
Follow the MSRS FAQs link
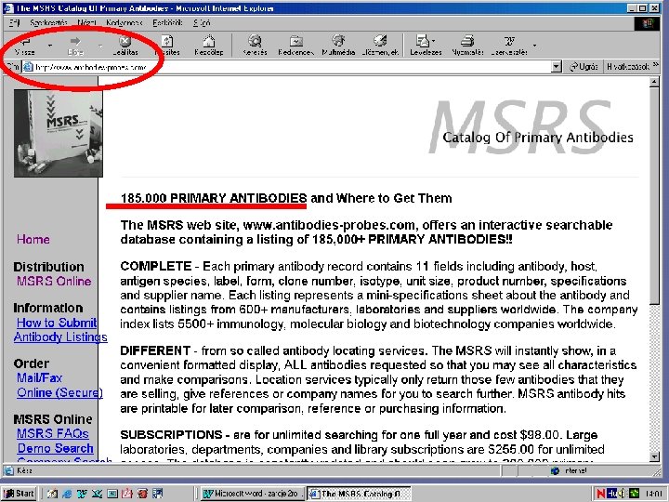pos(53,434)
